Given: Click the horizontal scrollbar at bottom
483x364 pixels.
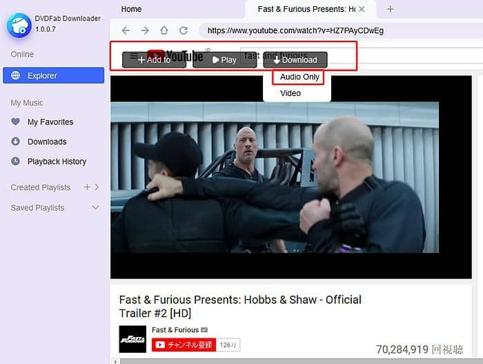Looking at the screenshot, I should coord(302,361).
